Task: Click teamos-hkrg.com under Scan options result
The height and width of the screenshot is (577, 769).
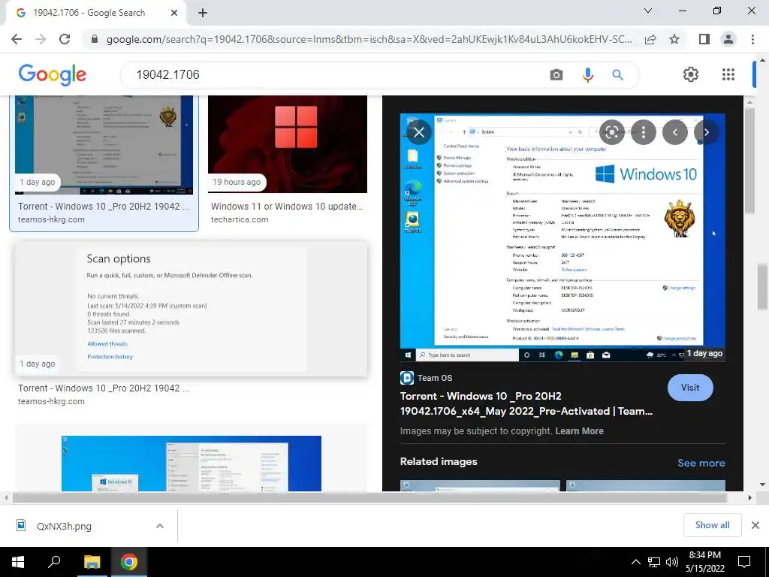Action: pos(51,401)
